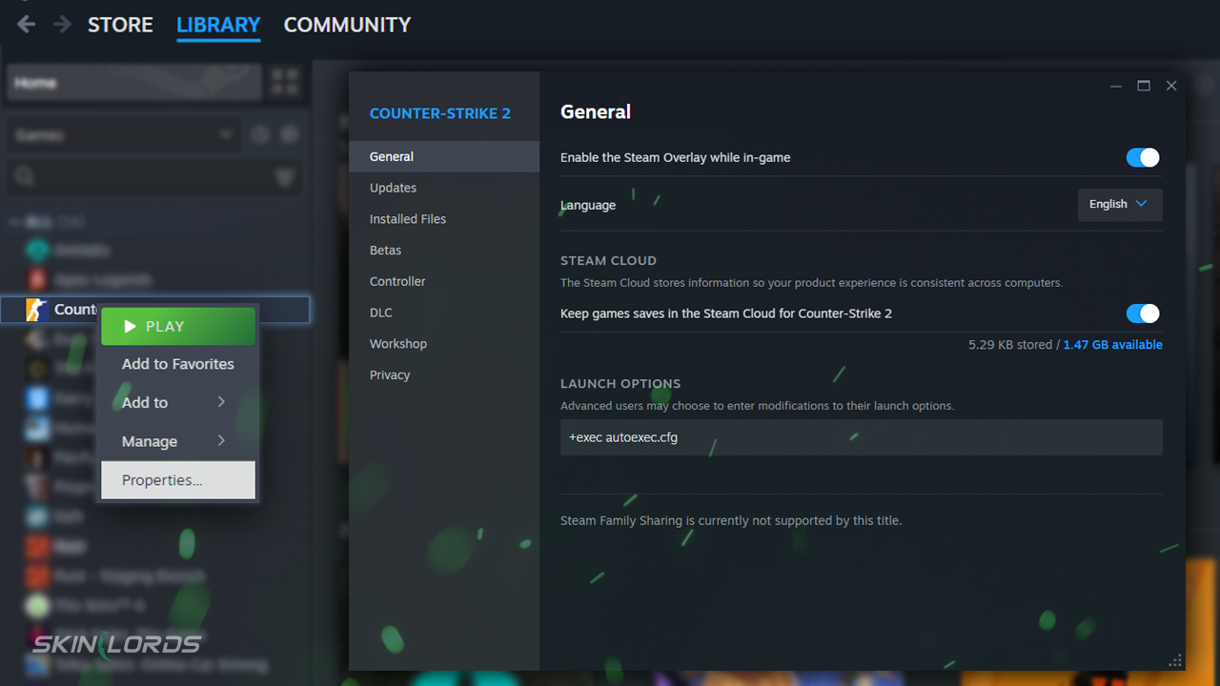Expand the Add to submenu
The image size is (1220, 686).
pos(178,403)
